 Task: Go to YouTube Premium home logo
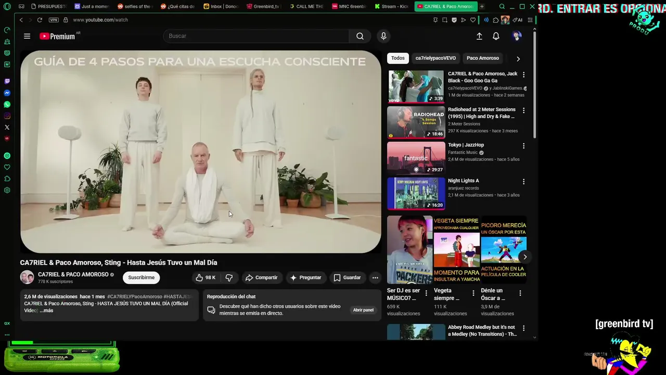(58, 36)
